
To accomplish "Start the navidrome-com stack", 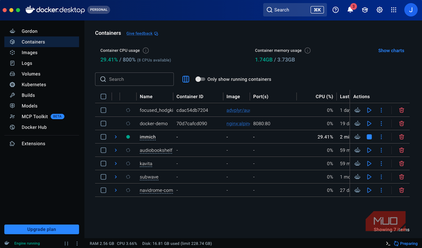I will pyautogui.click(x=369, y=190).
